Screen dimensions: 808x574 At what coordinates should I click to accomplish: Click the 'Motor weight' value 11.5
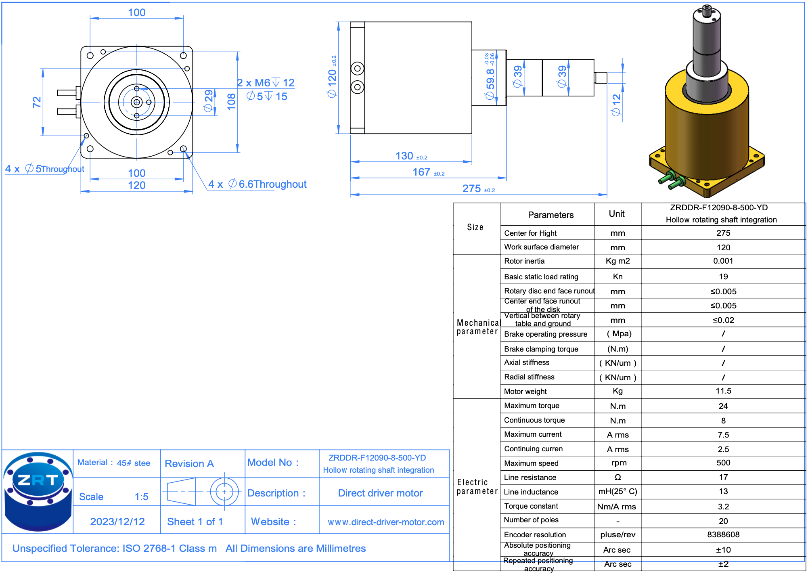(723, 391)
